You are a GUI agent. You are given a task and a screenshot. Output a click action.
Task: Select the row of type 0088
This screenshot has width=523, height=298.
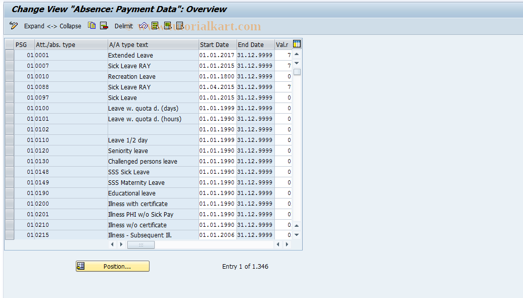(x=10, y=87)
